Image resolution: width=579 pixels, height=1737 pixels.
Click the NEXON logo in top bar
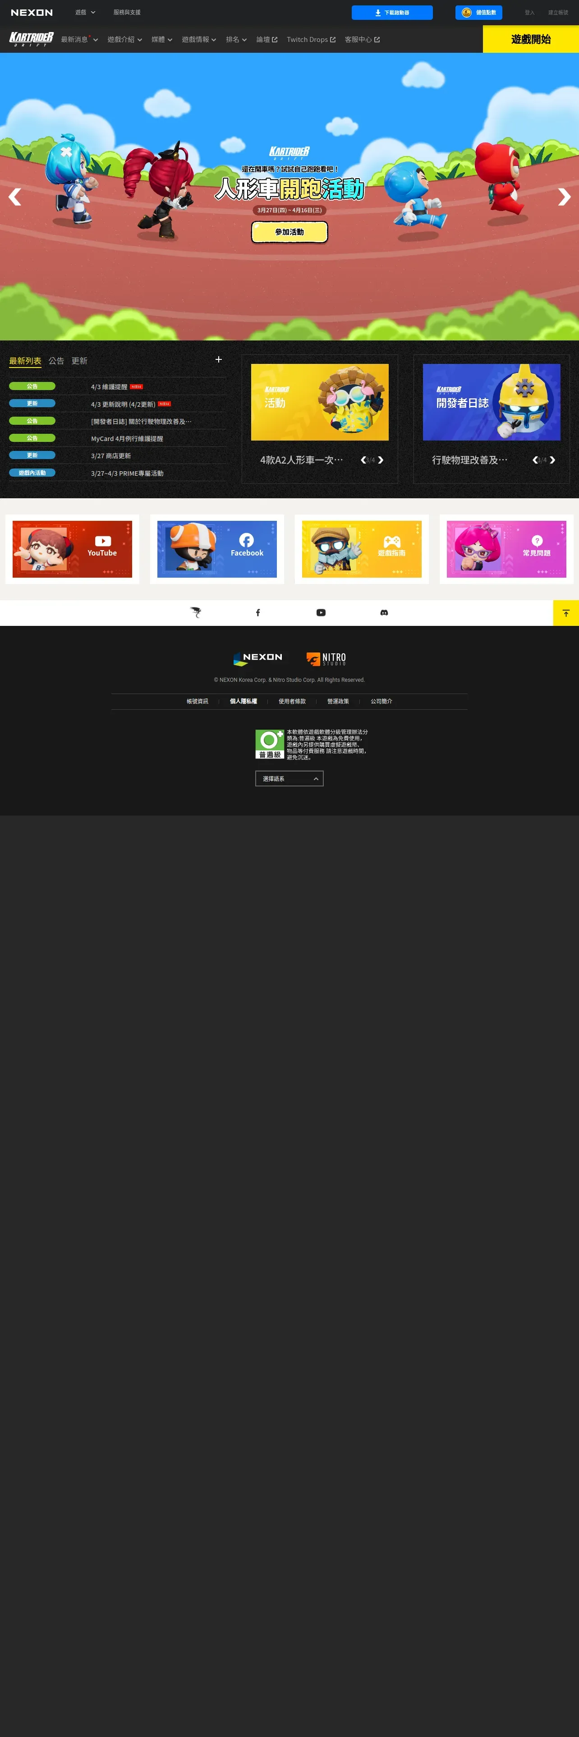pos(32,12)
